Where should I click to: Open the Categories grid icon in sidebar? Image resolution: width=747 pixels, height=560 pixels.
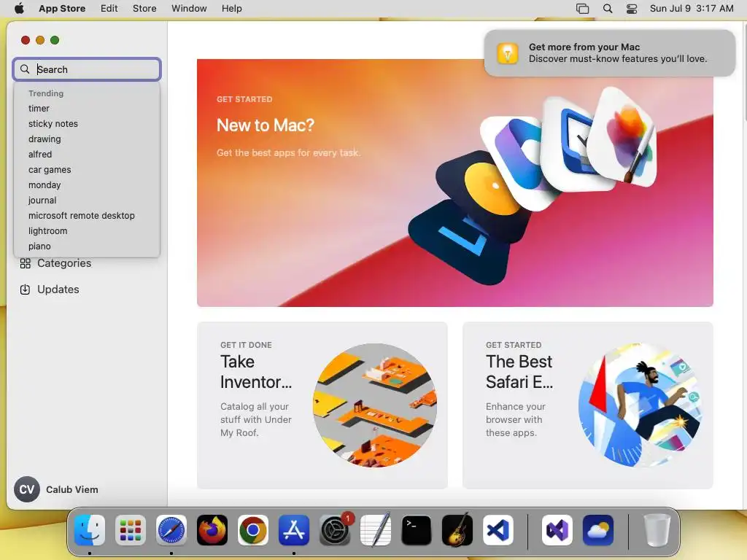[26, 263]
